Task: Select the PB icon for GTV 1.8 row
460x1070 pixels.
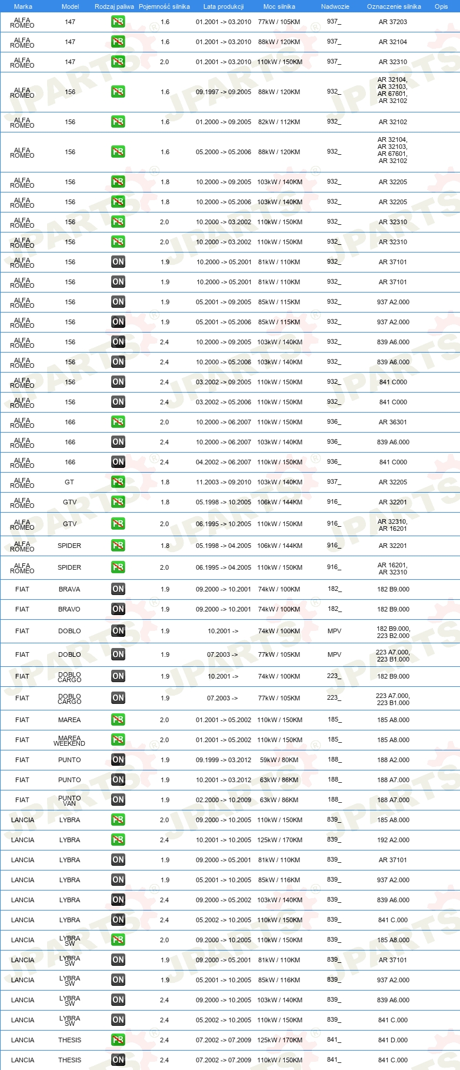Action: click(118, 502)
